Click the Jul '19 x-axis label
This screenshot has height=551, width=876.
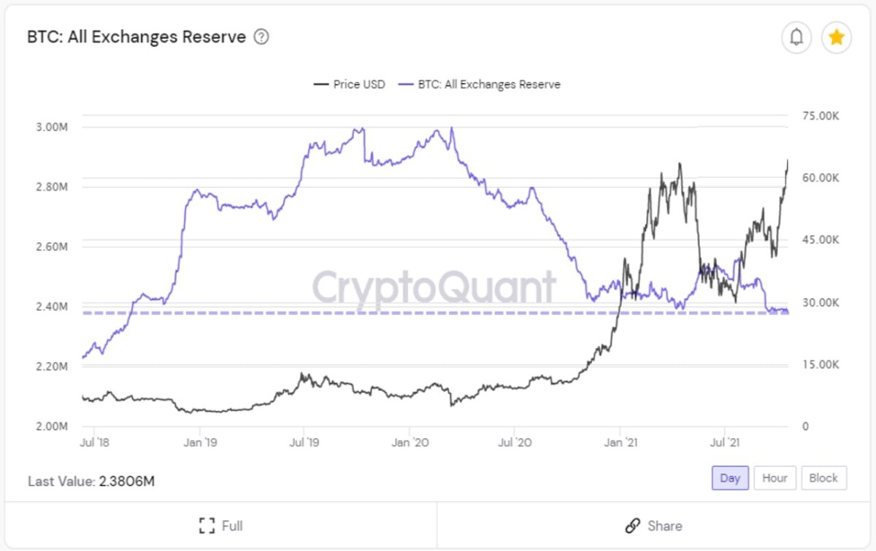tap(304, 442)
